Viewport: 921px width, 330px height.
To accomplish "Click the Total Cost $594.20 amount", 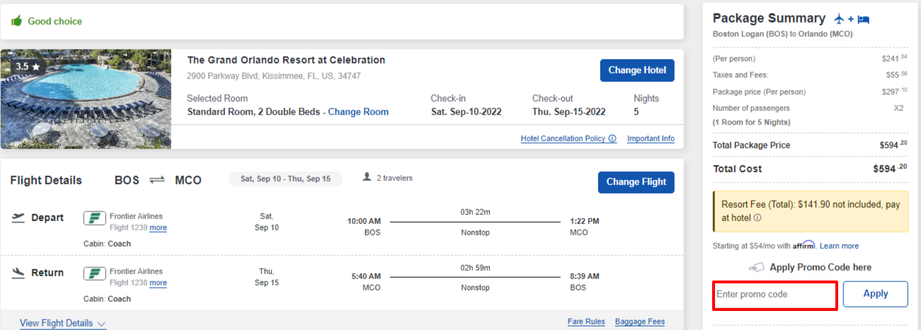I will click(890, 169).
